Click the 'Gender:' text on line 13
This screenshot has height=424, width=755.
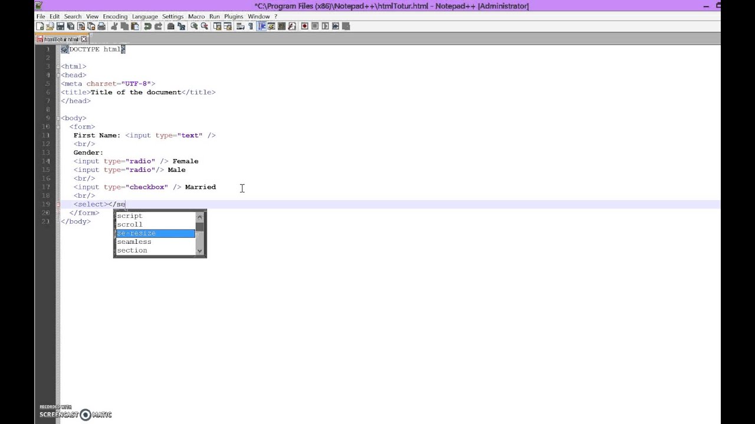(x=88, y=153)
